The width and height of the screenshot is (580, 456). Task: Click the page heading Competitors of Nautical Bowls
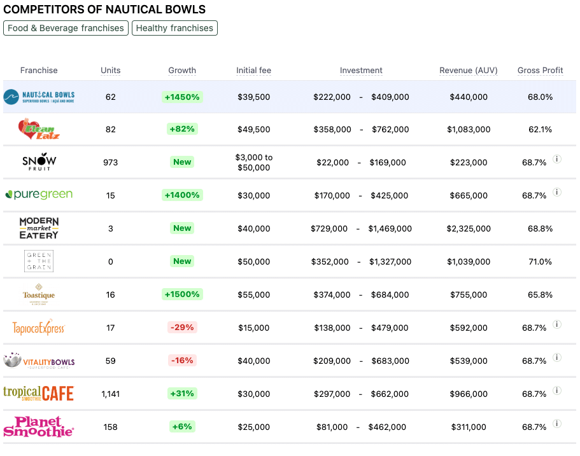click(x=104, y=10)
